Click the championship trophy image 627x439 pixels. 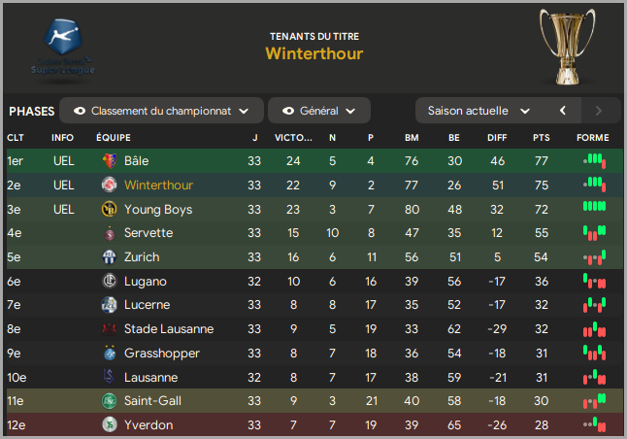567,46
